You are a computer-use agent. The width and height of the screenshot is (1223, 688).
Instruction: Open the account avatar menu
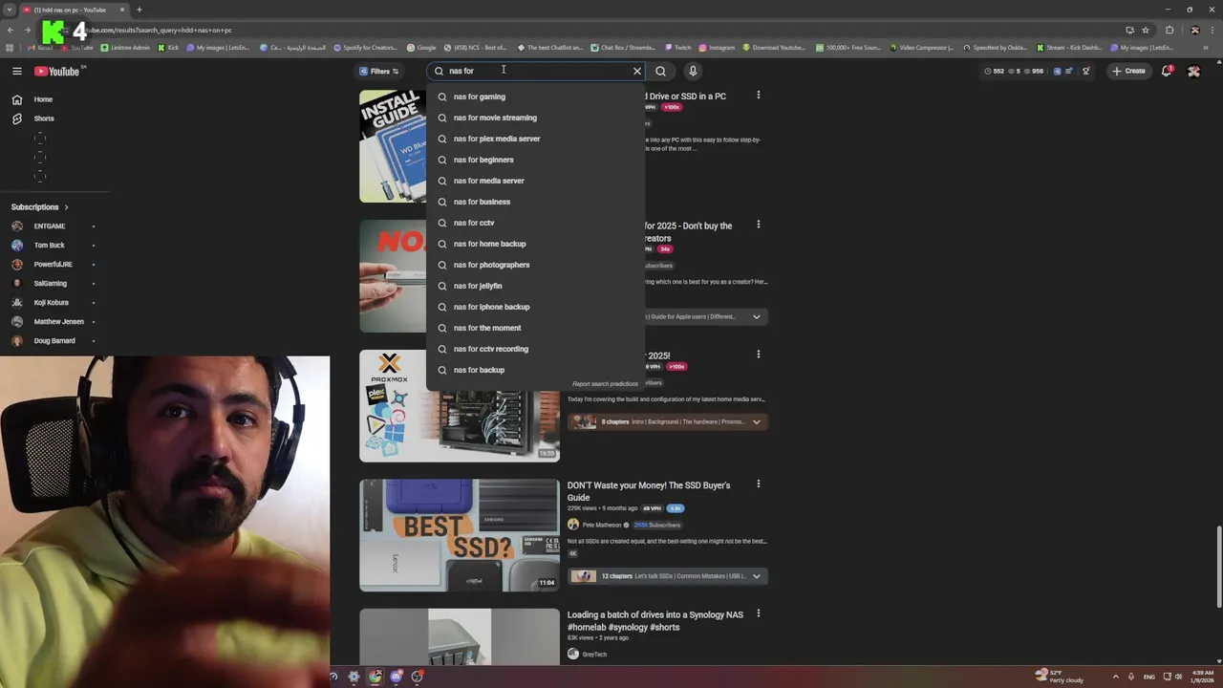pyautogui.click(x=1193, y=71)
